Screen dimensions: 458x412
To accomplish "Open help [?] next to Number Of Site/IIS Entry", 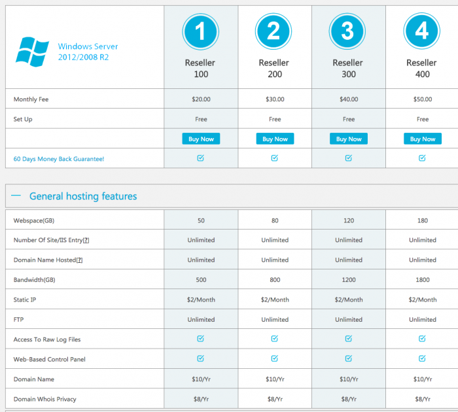I will pos(86,240).
